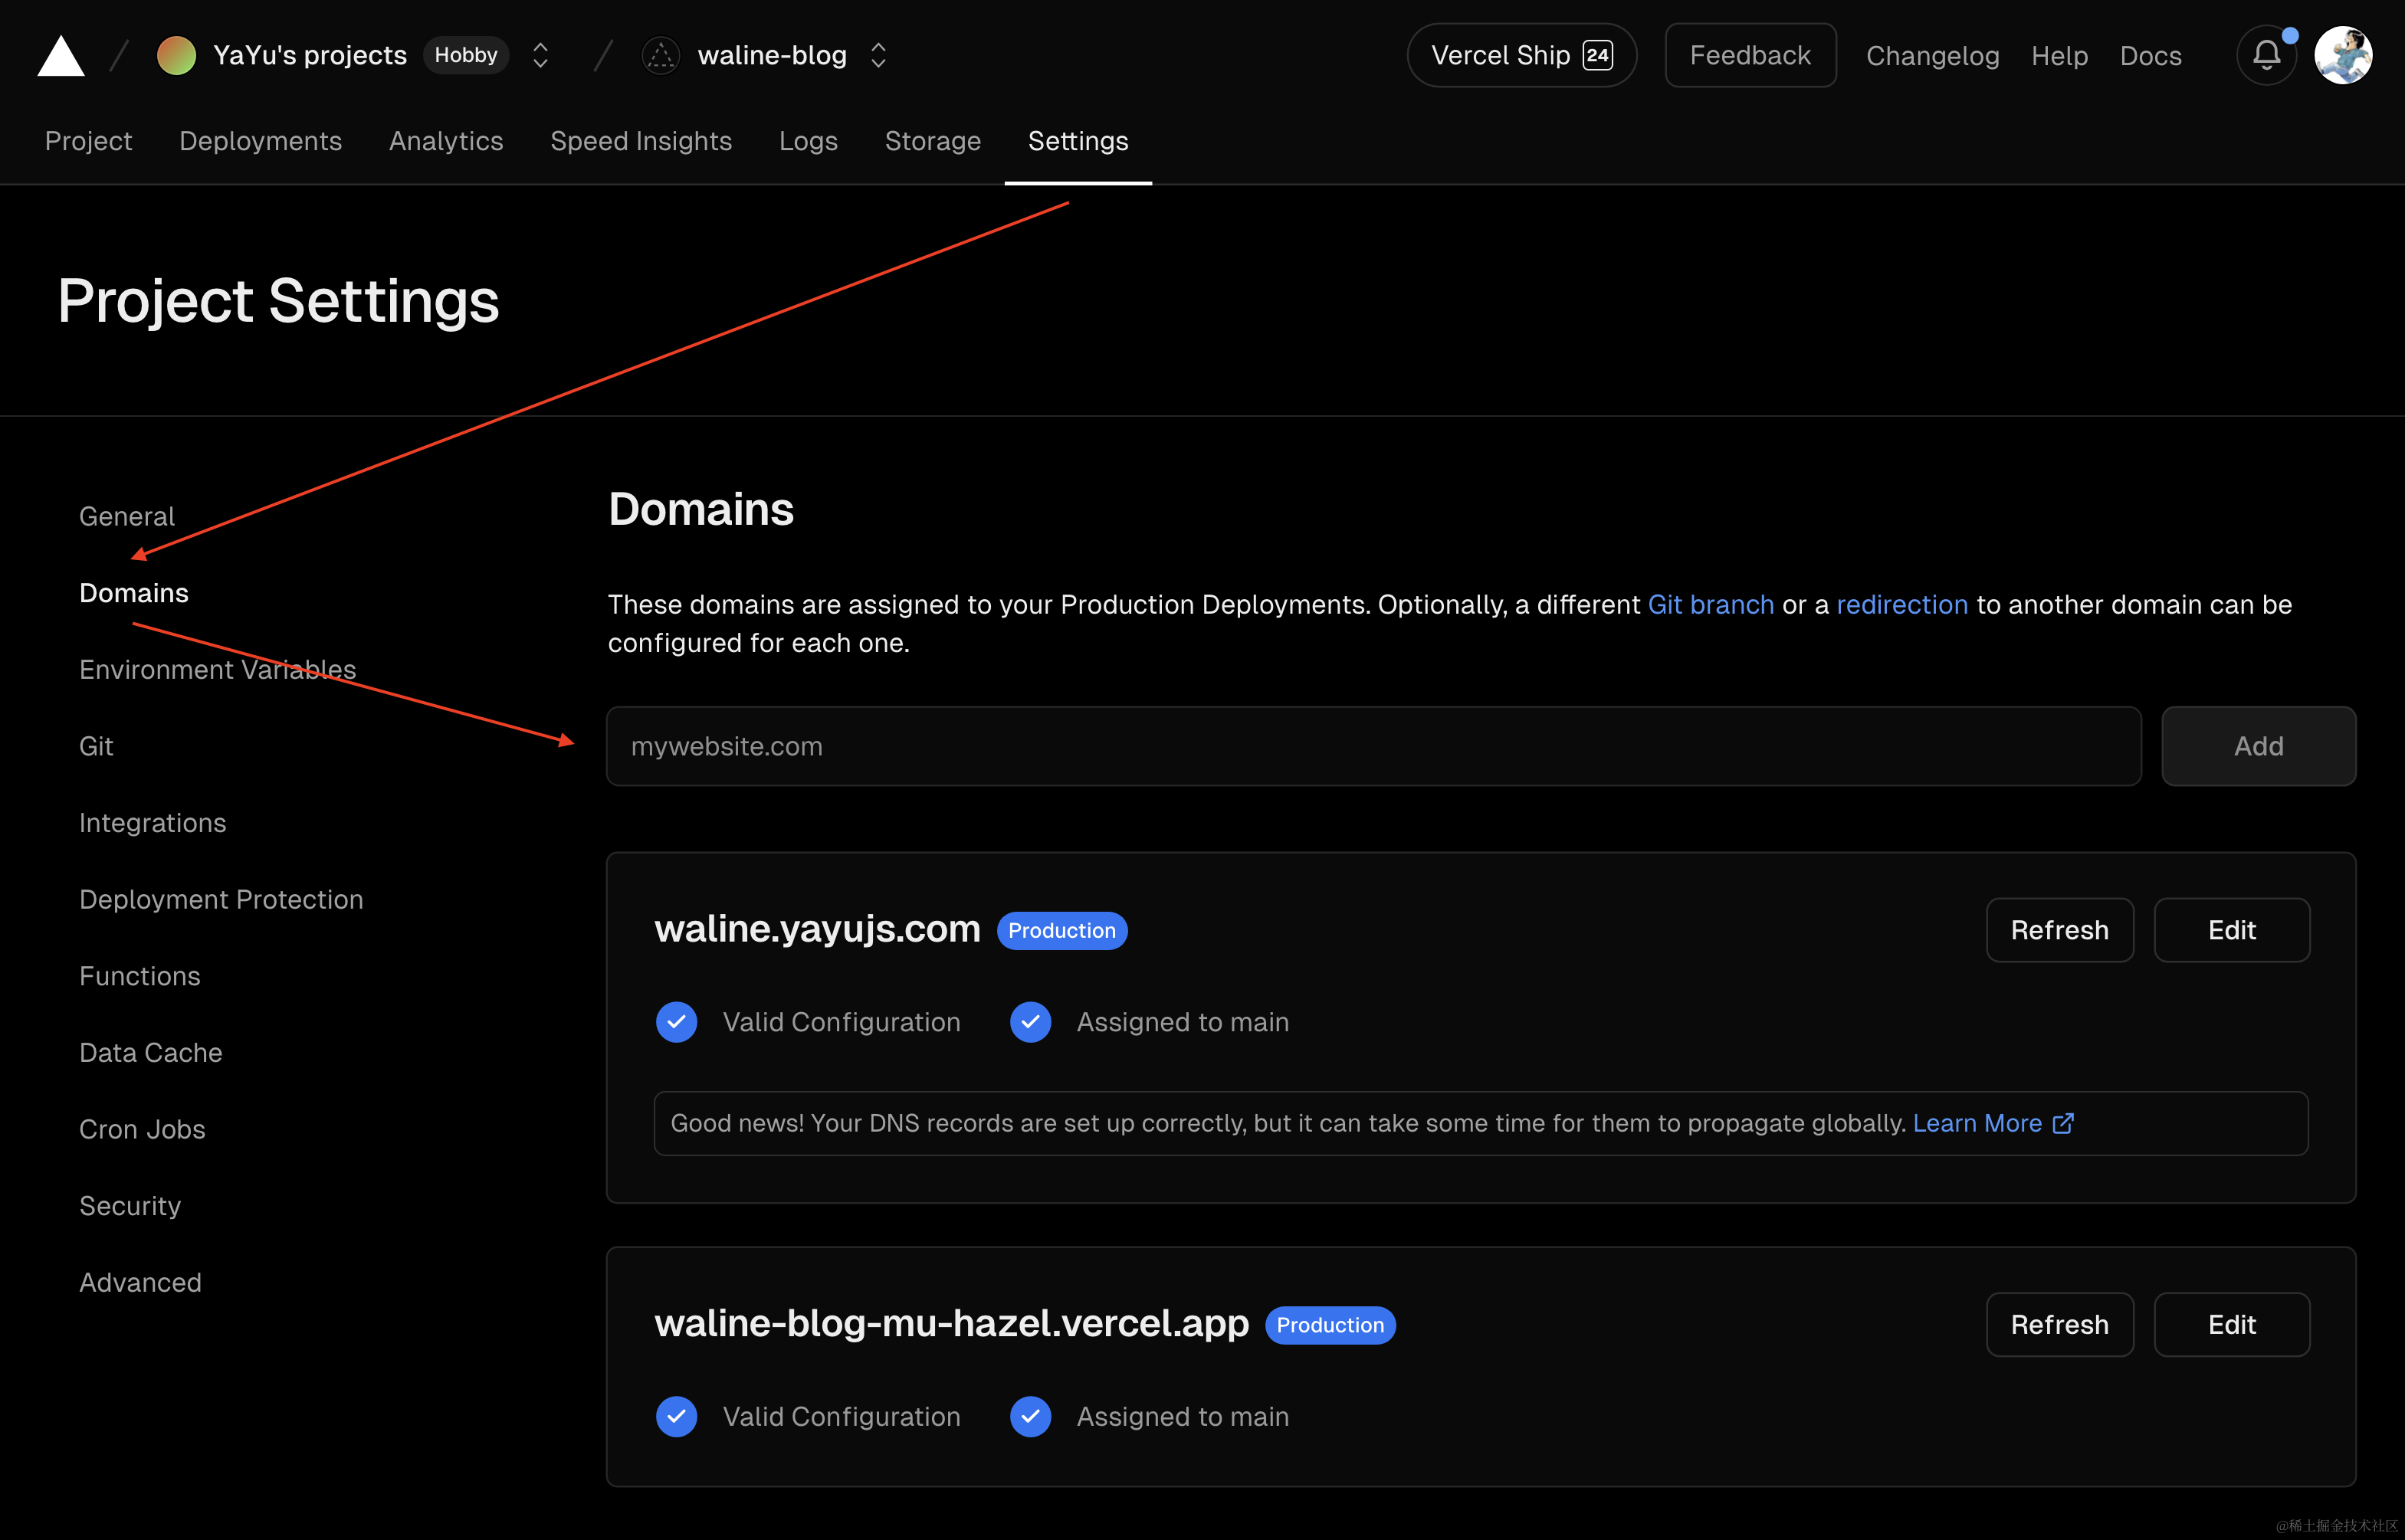Open the notifications bell
Screen dimensions: 2405x1540
2266,56
